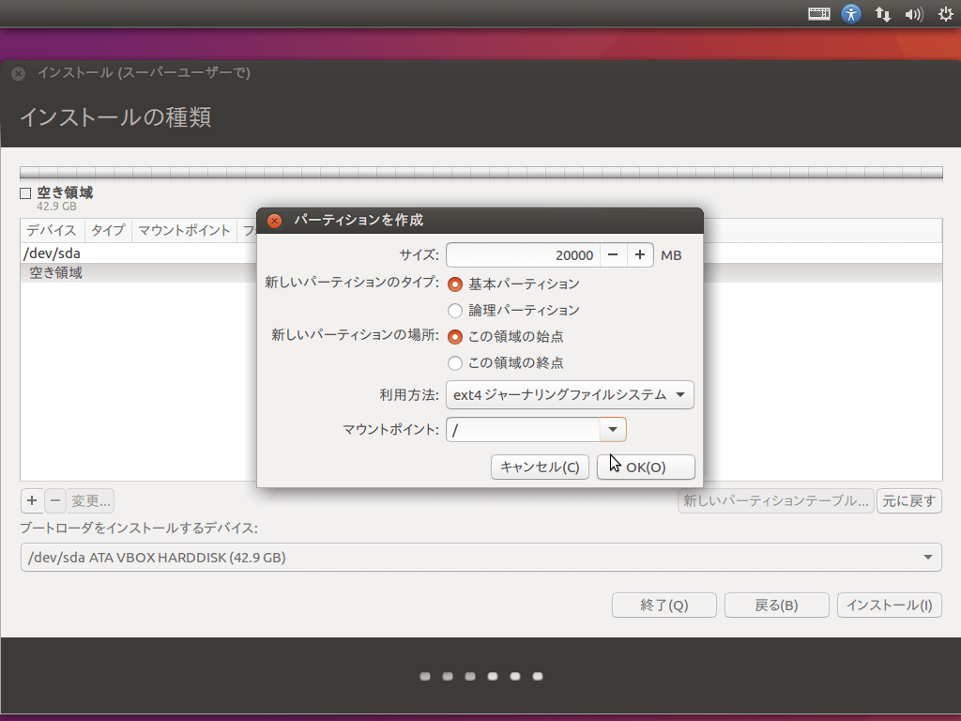
Task: Open the keyboard input indicator in top bar
Action: [819, 14]
